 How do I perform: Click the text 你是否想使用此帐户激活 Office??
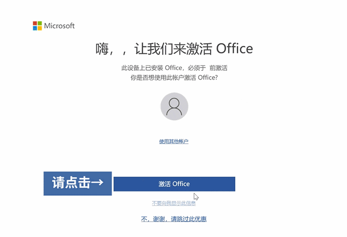pyautogui.click(x=174, y=78)
